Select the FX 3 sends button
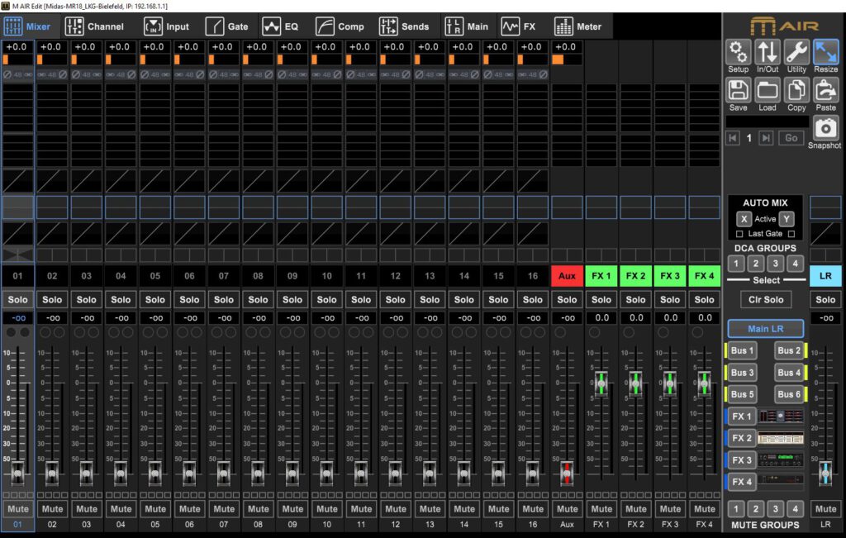 pos(741,459)
